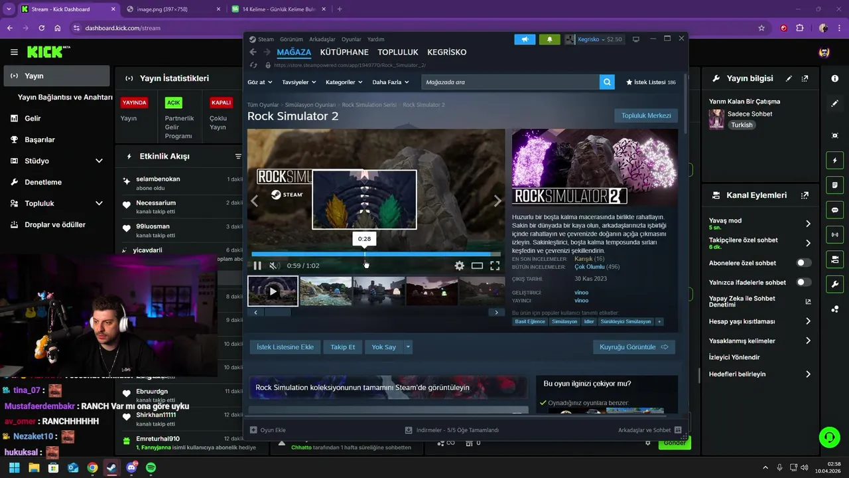The image size is (849, 478).
Task: Open Yavaş mod settings chevron
Action: pyautogui.click(x=808, y=224)
